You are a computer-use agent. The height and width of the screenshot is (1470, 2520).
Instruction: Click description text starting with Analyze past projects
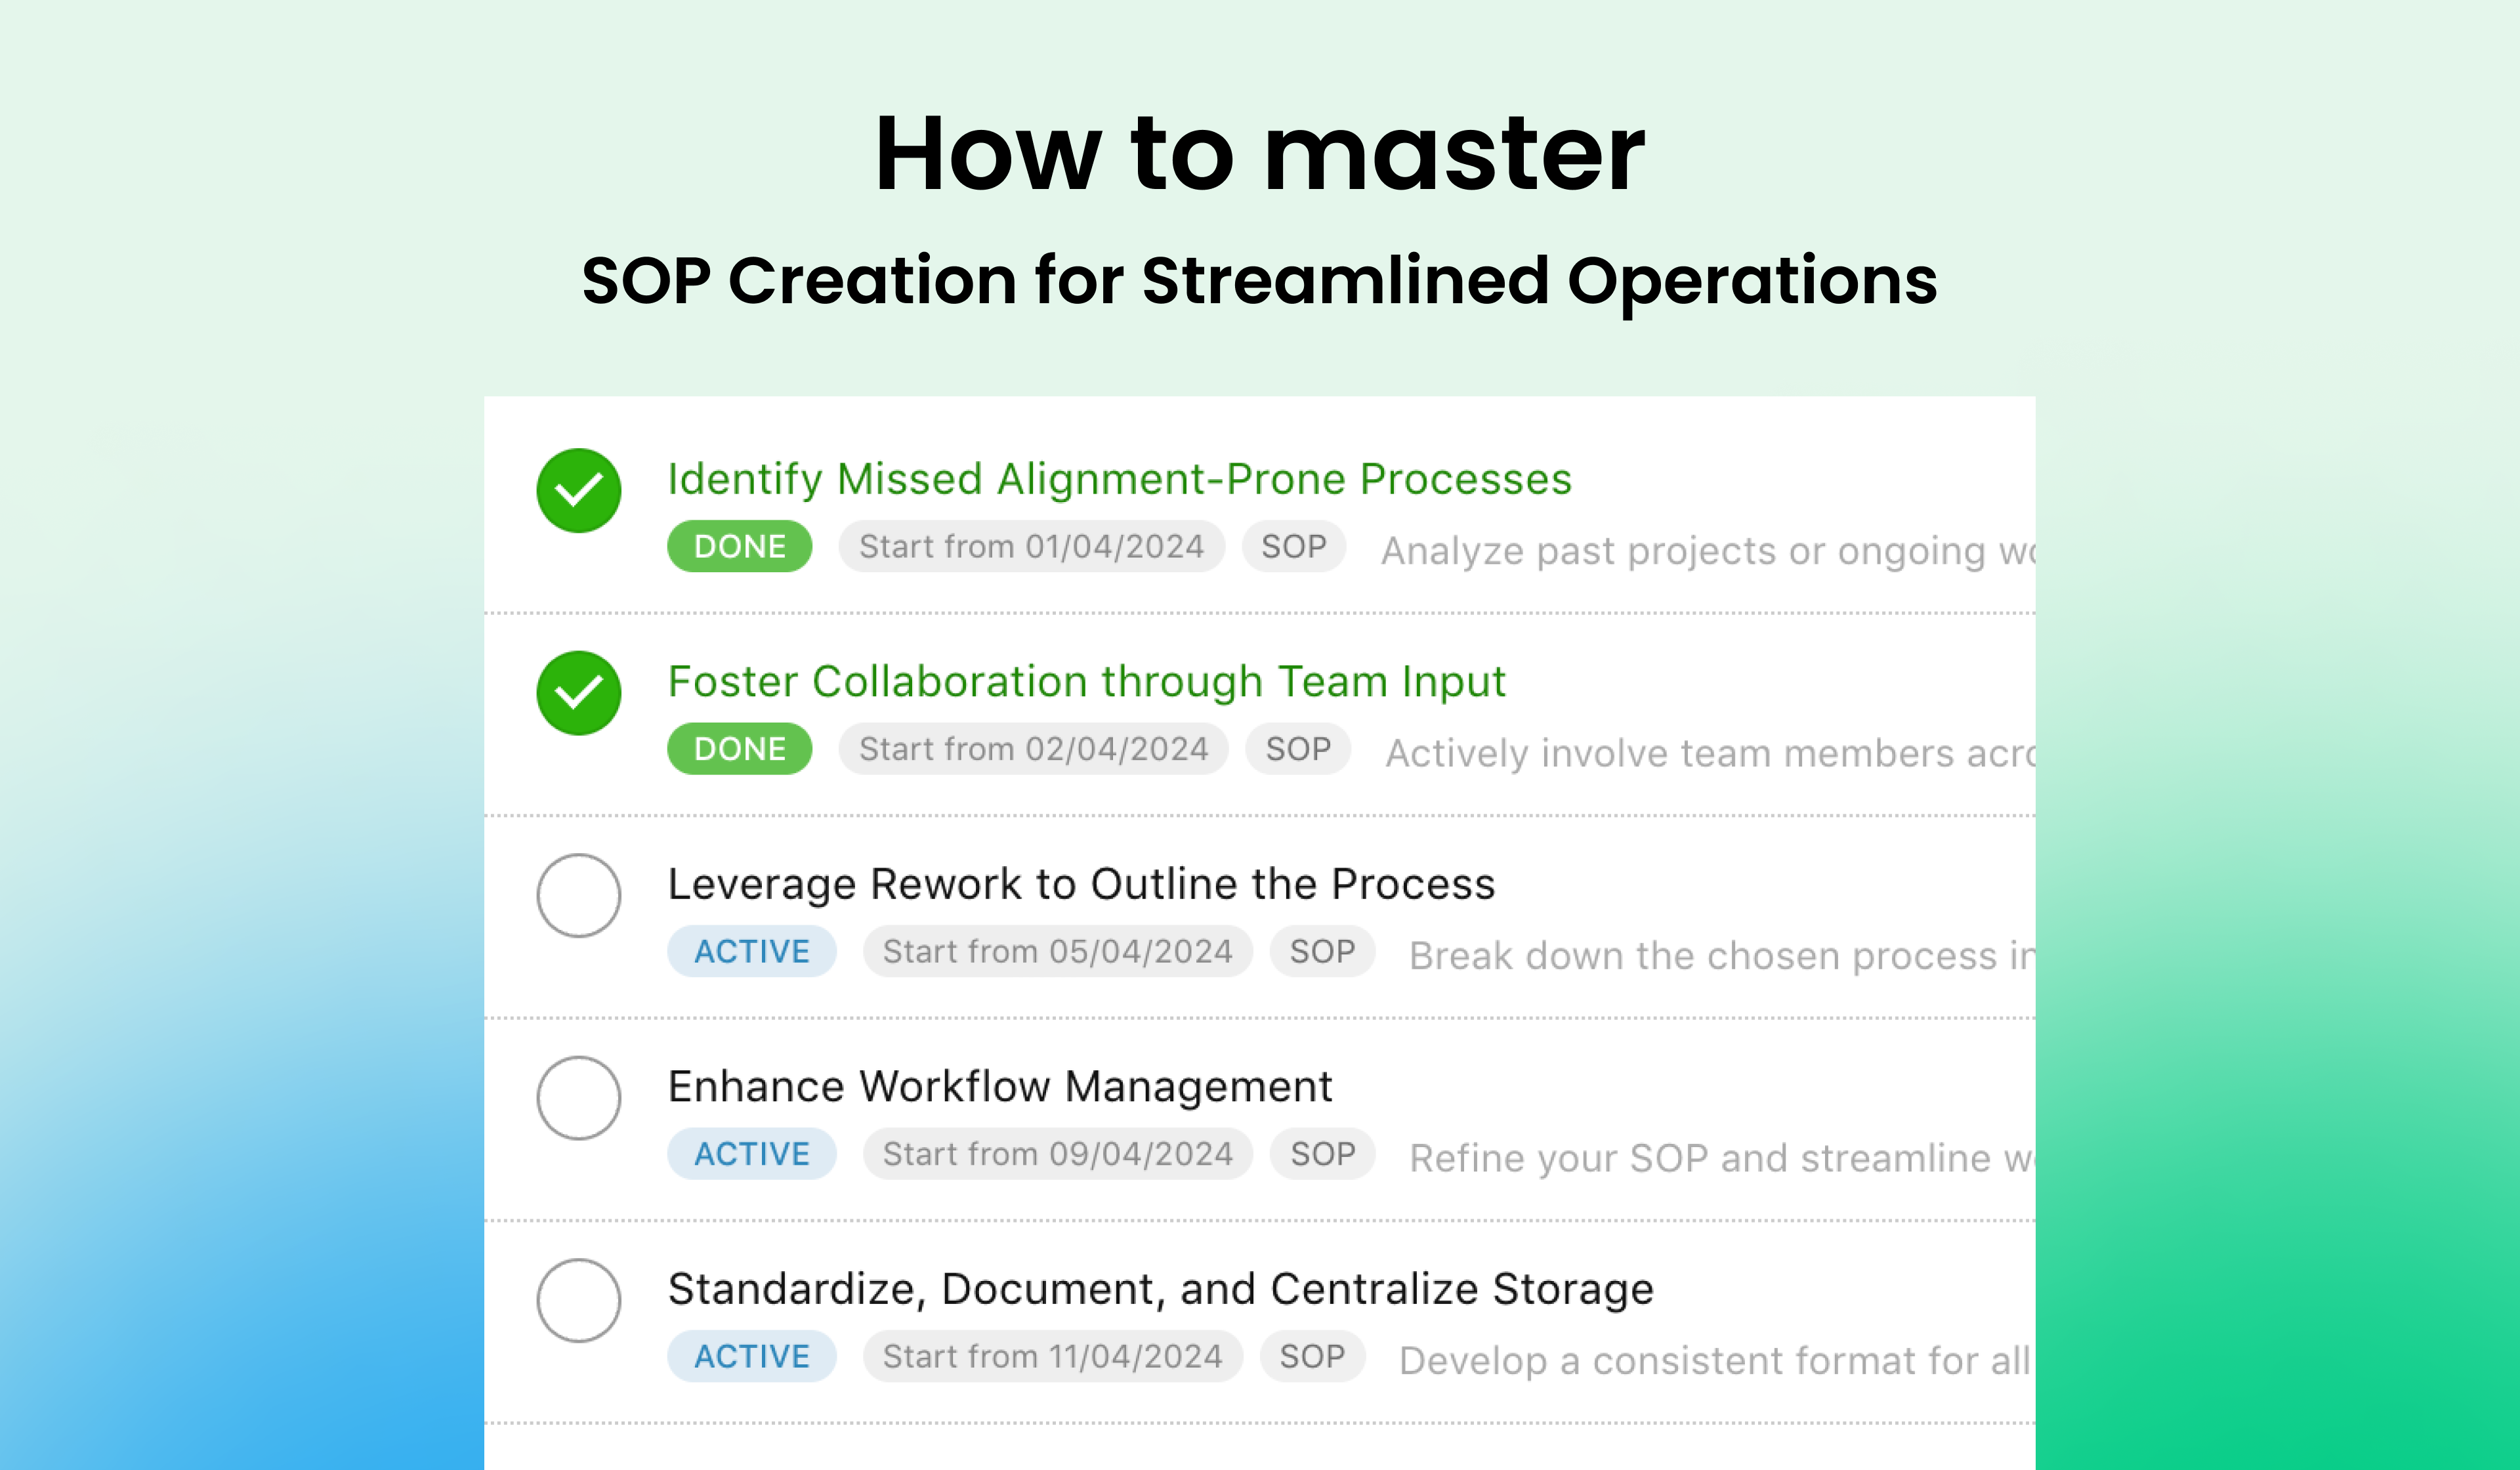pyautogui.click(x=1708, y=551)
